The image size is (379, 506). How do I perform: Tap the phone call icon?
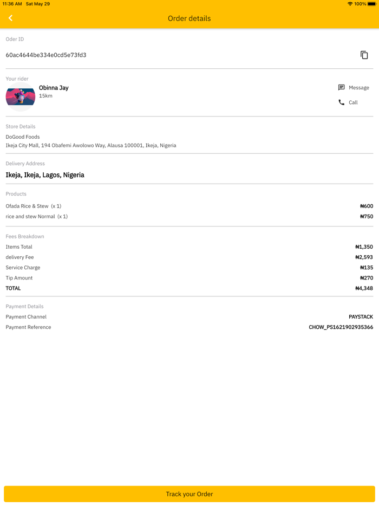click(x=341, y=102)
